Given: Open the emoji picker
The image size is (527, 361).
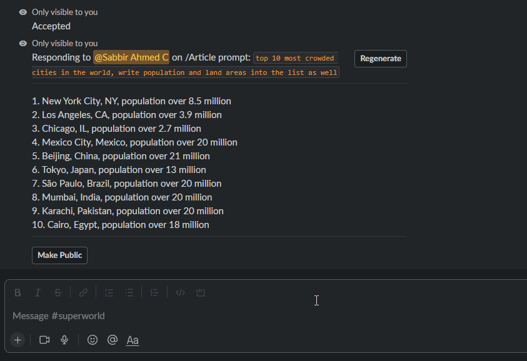Looking at the screenshot, I should 92,340.
